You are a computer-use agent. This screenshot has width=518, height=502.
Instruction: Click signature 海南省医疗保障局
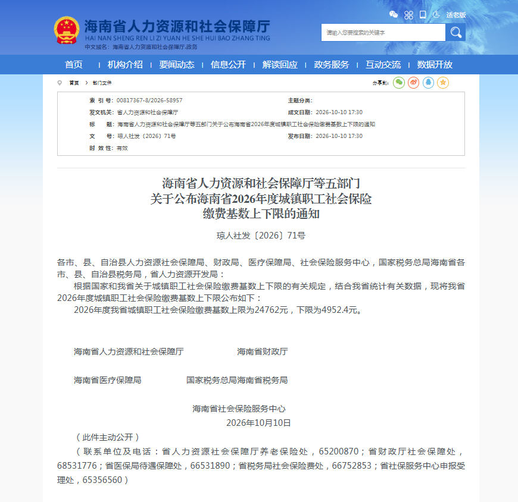click(x=107, y=380)
